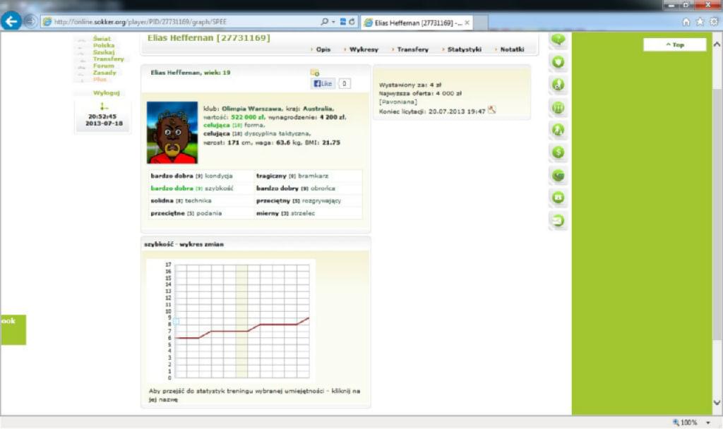Click the compatibility view icon in the address bar
723x429 pixels.
coord(343,22)
